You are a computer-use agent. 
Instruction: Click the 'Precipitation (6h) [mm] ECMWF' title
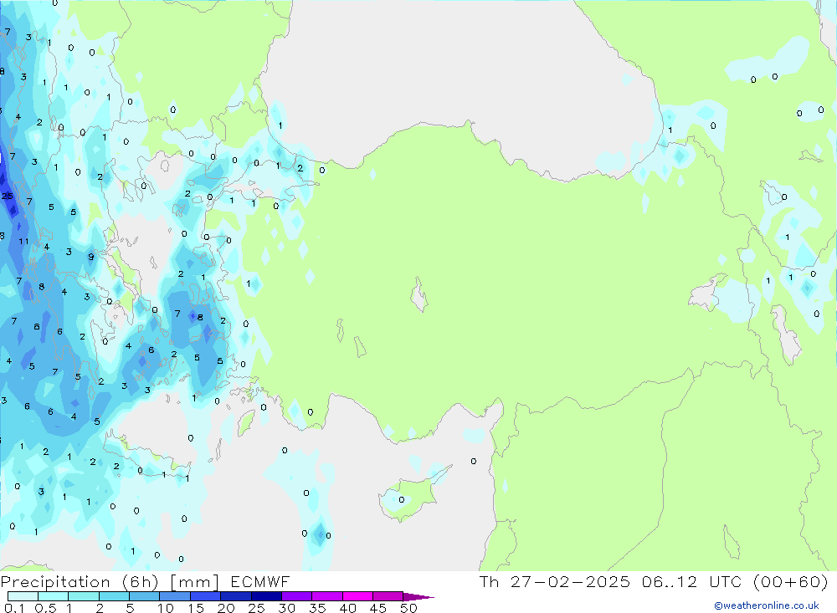pos(145,582)
